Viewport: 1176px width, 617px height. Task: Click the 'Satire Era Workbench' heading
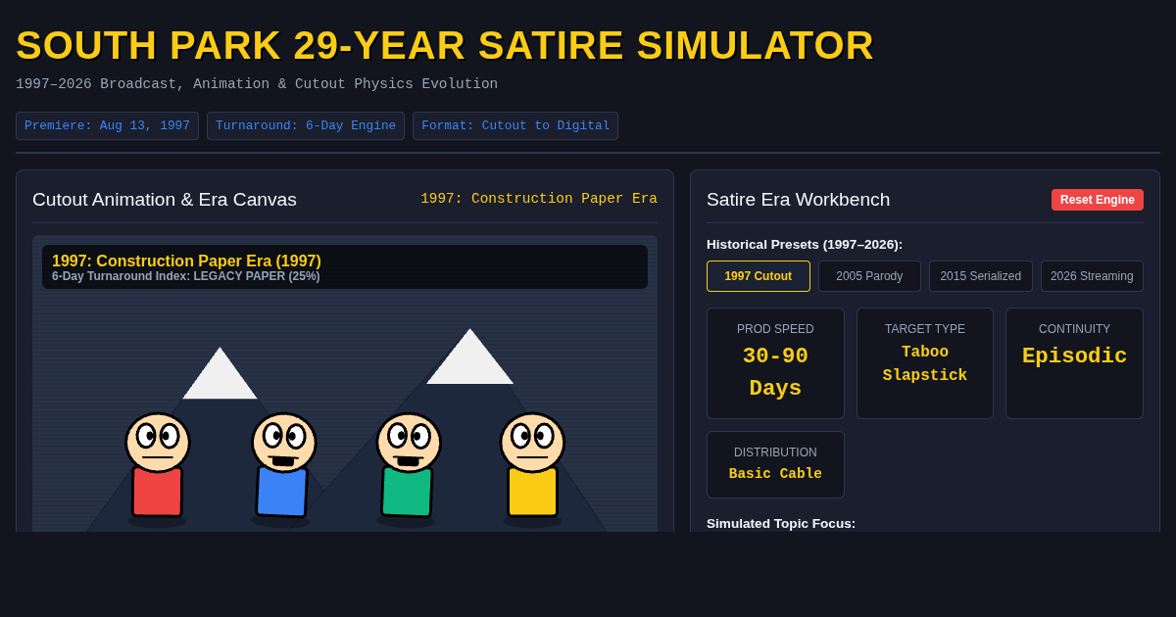(799, 200)
